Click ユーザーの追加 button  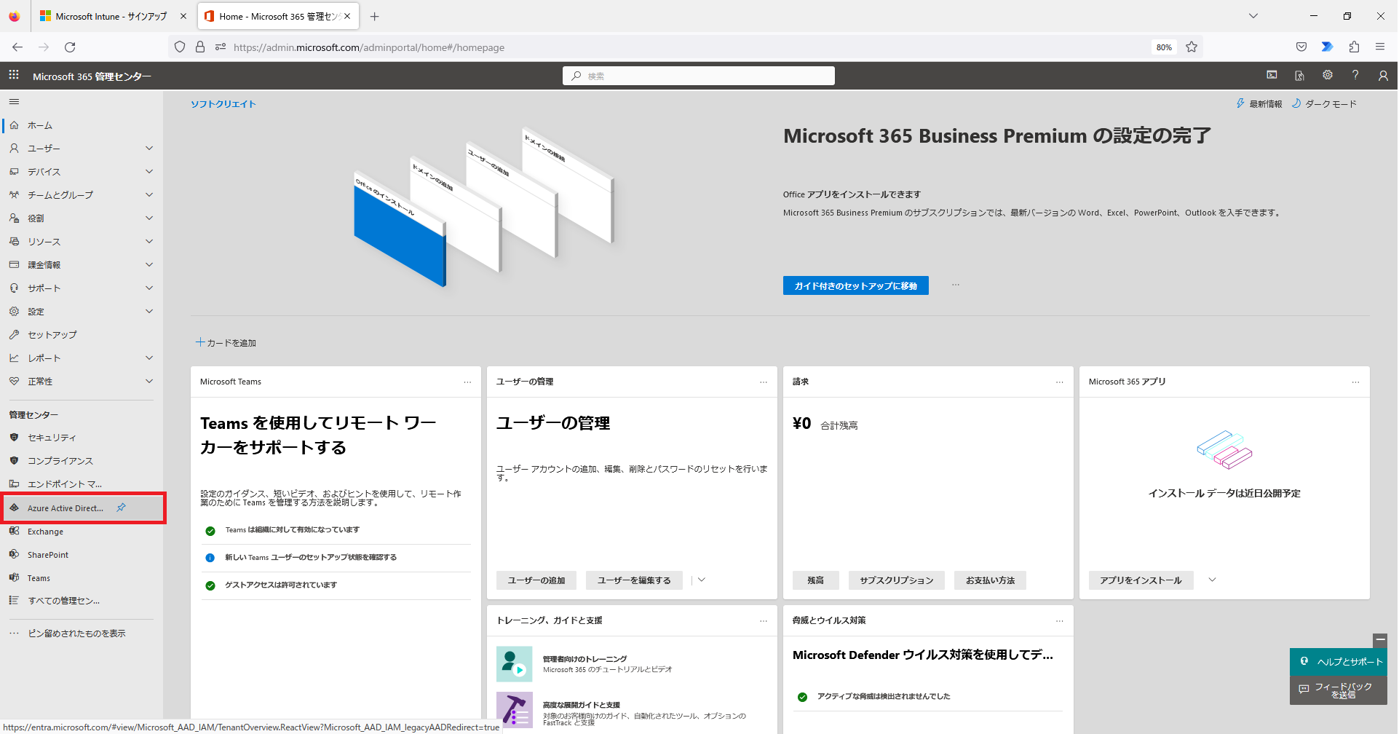536,580
